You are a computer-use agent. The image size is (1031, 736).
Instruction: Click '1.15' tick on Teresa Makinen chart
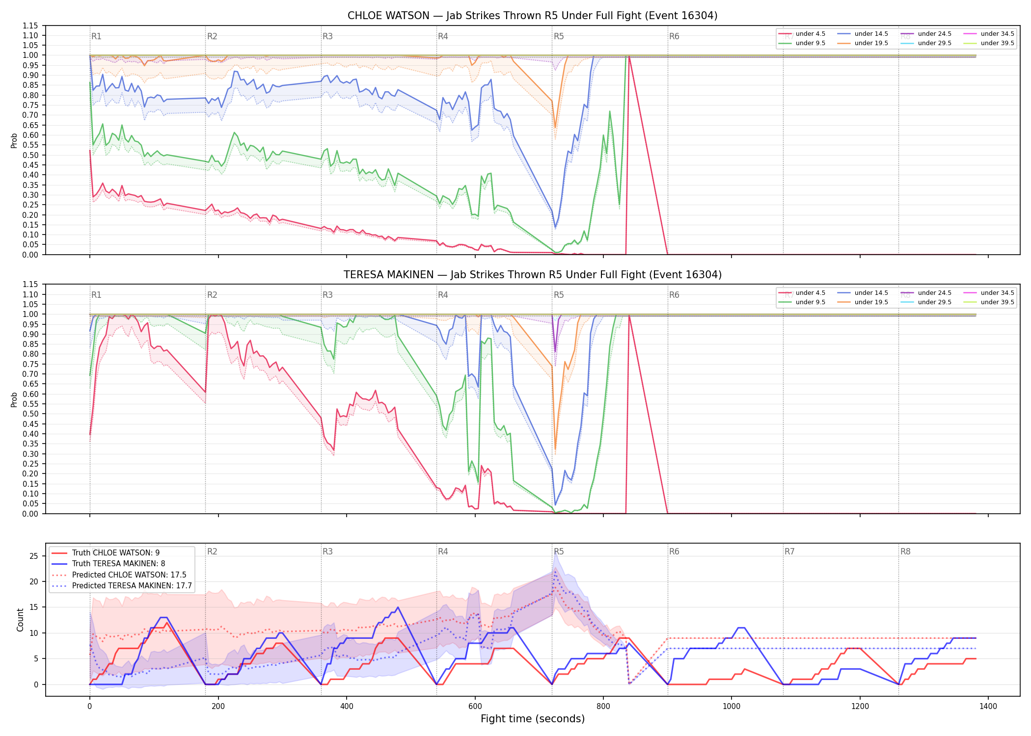tap(30, 285)
